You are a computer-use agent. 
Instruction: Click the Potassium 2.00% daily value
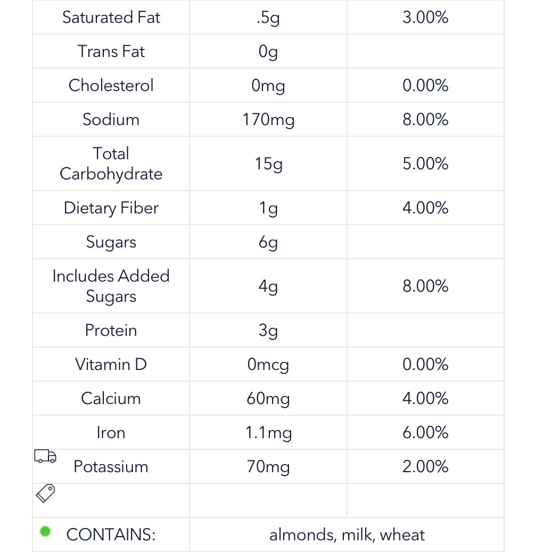tap(425, 466)
